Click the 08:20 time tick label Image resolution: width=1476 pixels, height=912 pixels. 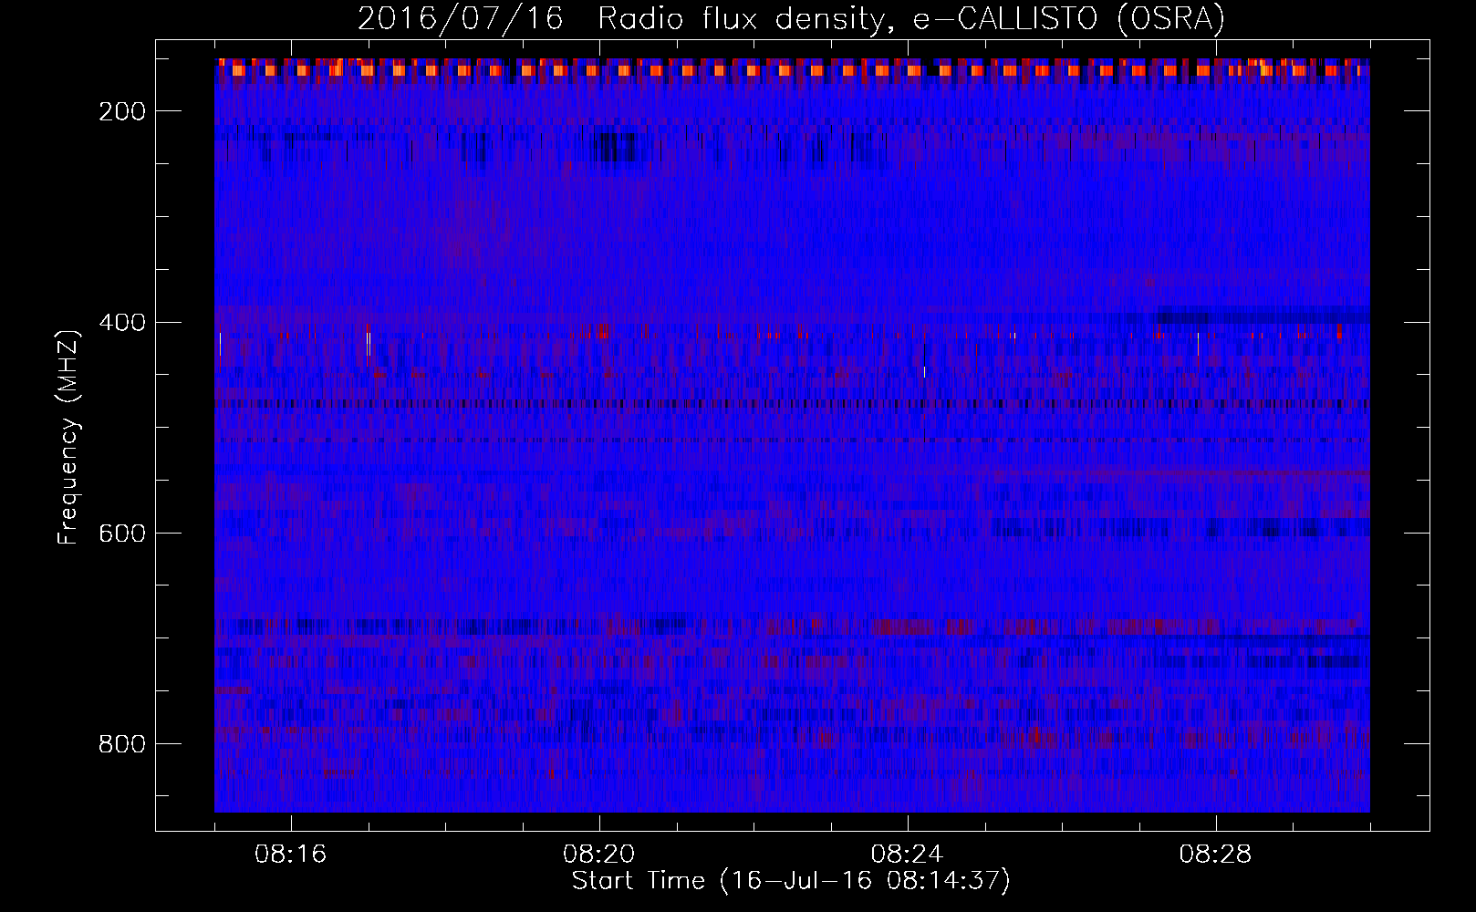point(599,855)
